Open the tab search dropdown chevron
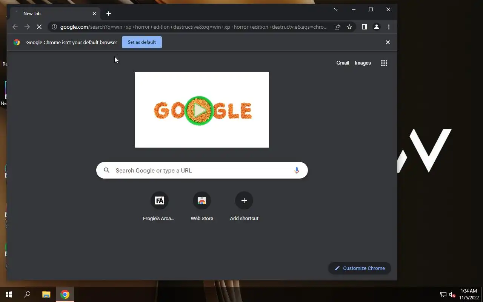The height and width of the screenshot is (302, 483). pos(336,9)
